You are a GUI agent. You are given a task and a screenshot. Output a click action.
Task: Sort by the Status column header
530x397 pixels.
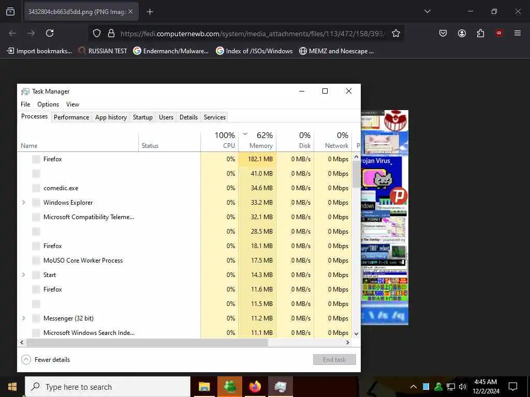click(169, 141)
